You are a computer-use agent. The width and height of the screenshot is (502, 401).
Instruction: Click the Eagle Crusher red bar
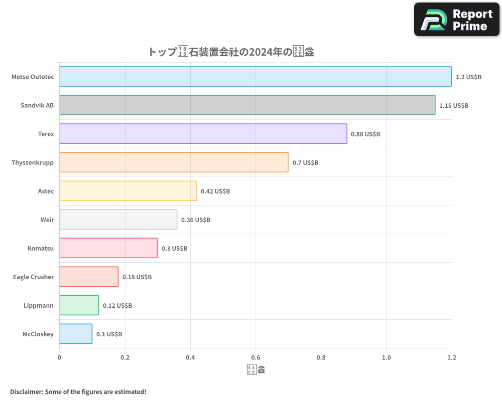pos(88,277)
